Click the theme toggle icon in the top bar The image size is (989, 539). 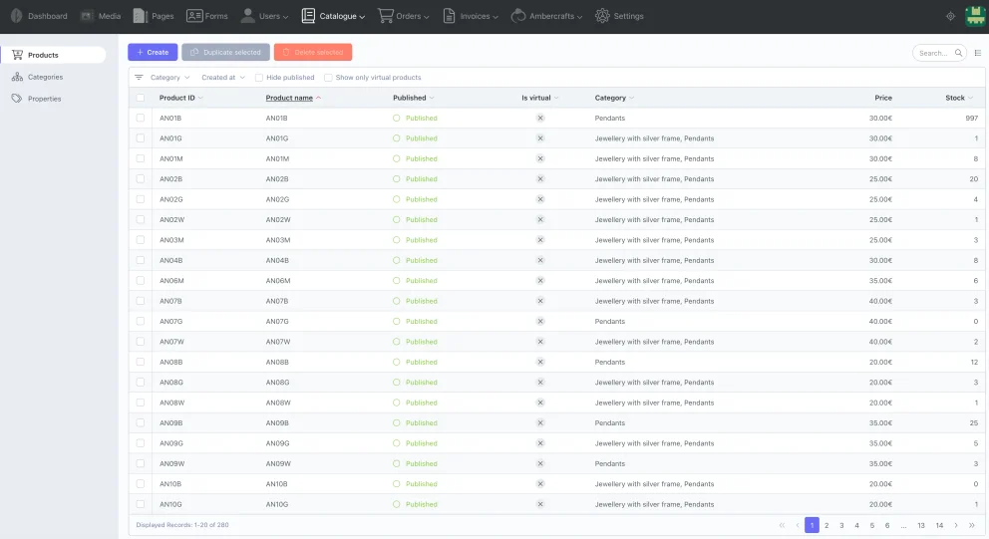click(x=950, y=16)
